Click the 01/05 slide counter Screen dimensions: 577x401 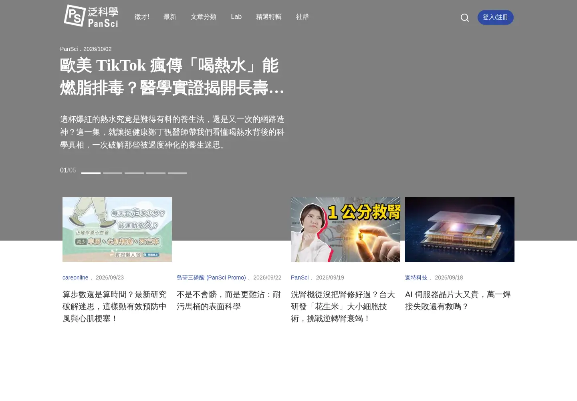pyautogui.click(x=68, y=170)
